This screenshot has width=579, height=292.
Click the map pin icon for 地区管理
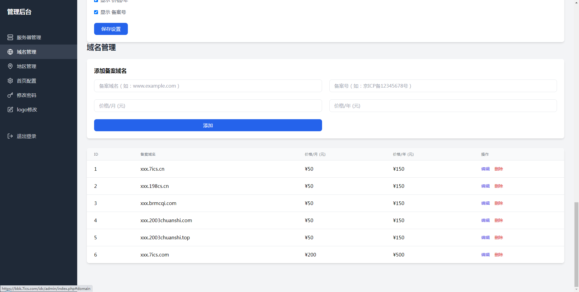coord(10,66)
